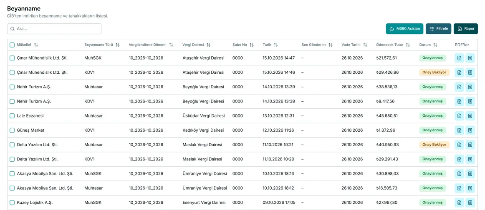Open tahakkuk PDF for Kuzey Lojistik row
This screenshot has width=485, height=210.
[x=470, y=202]
